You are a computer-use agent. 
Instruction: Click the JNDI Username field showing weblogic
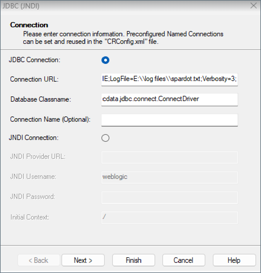(x=169, y=177)
